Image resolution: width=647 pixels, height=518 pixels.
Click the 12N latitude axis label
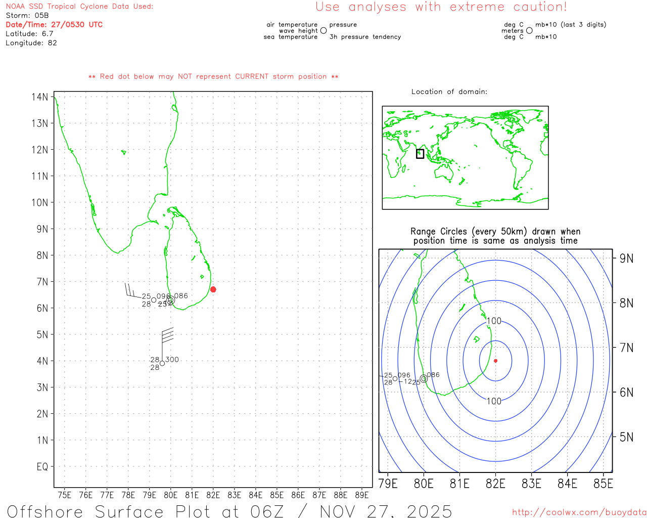pyautogui.click(x=40, y=150)
